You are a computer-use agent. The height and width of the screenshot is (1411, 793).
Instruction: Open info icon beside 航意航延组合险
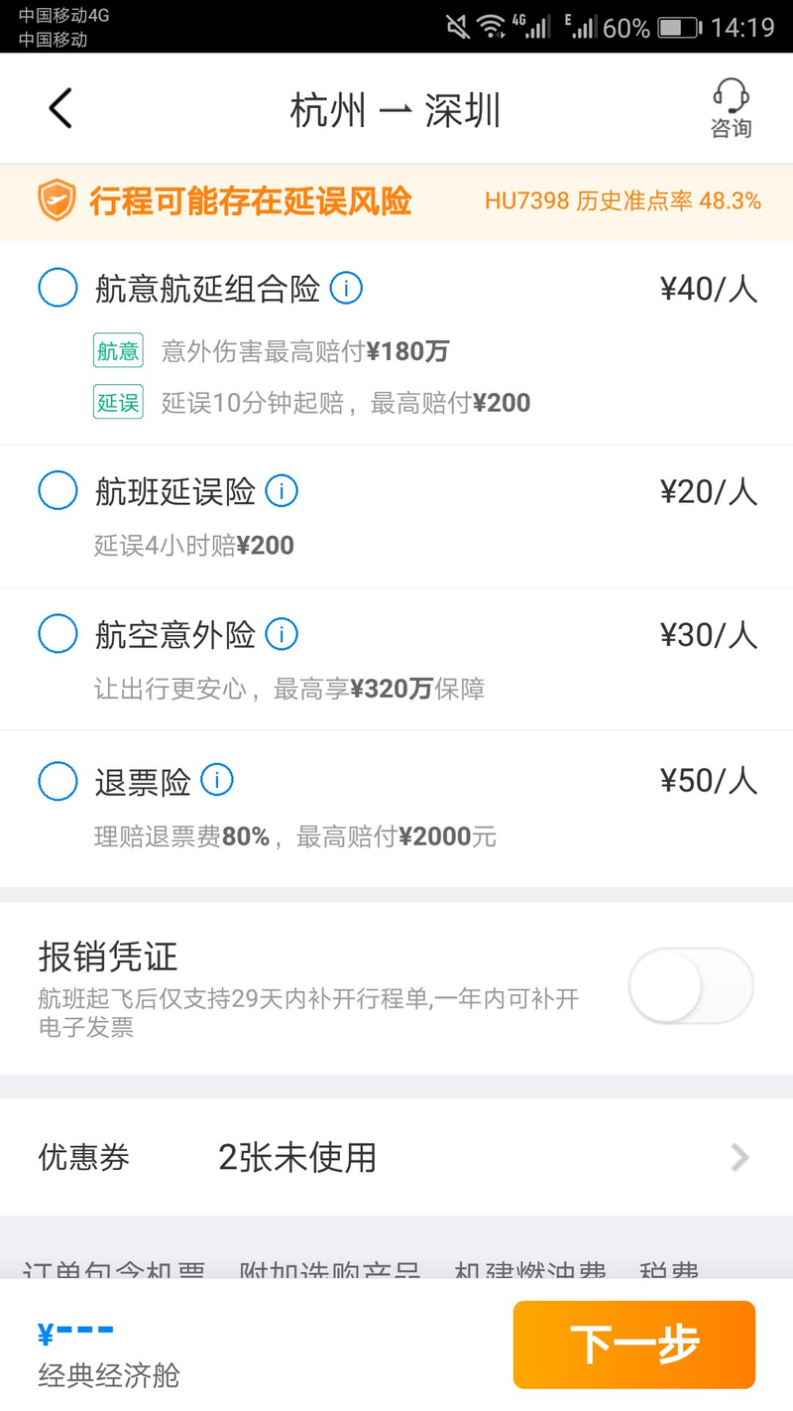point(346,289)
